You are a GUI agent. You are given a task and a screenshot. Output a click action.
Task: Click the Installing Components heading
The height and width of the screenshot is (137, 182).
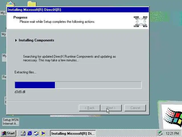[x=36, y=40]
